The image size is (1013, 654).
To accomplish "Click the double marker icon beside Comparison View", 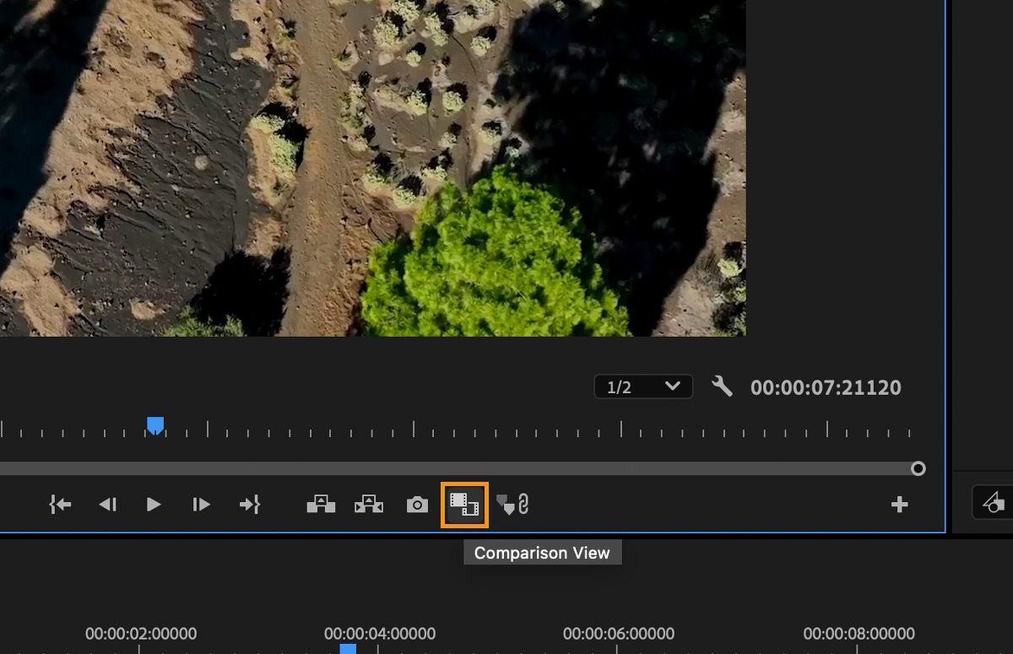I will (505, 504).
